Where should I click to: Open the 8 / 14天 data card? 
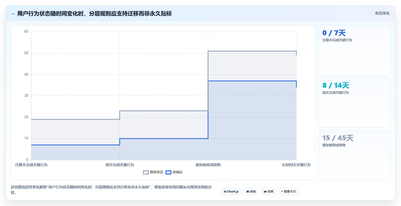(x=354, y=103)
